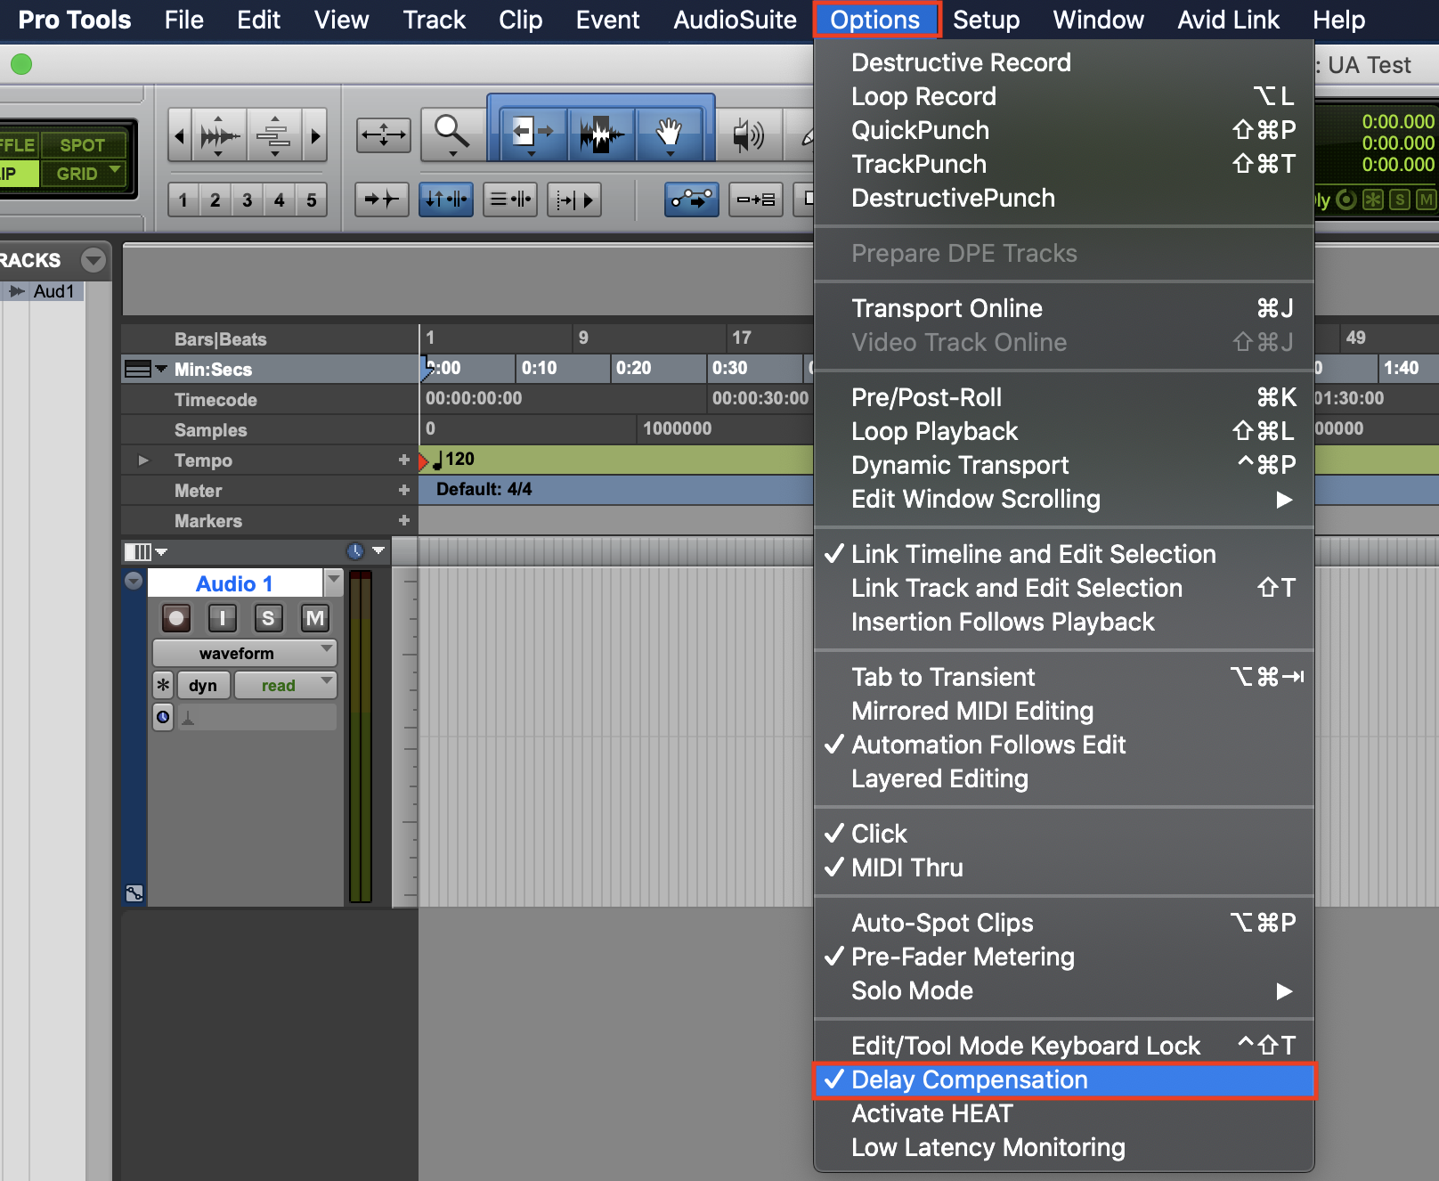Click the dyn elastic audio button

tap(203, 685)
